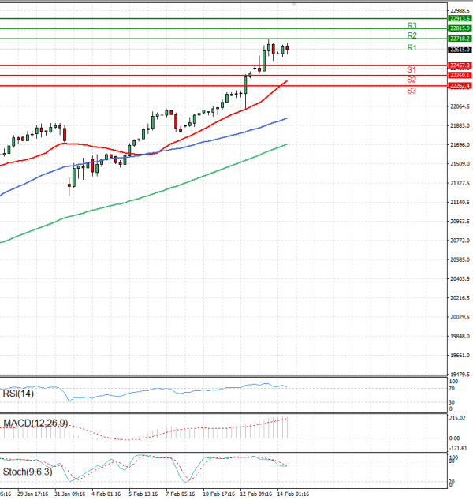Click the 19479.5 price axis value
The image size is (473, 500).
point(460,374)
